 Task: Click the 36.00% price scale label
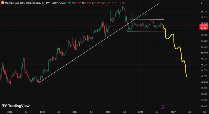pyautogui.click(x=204, y=94)
